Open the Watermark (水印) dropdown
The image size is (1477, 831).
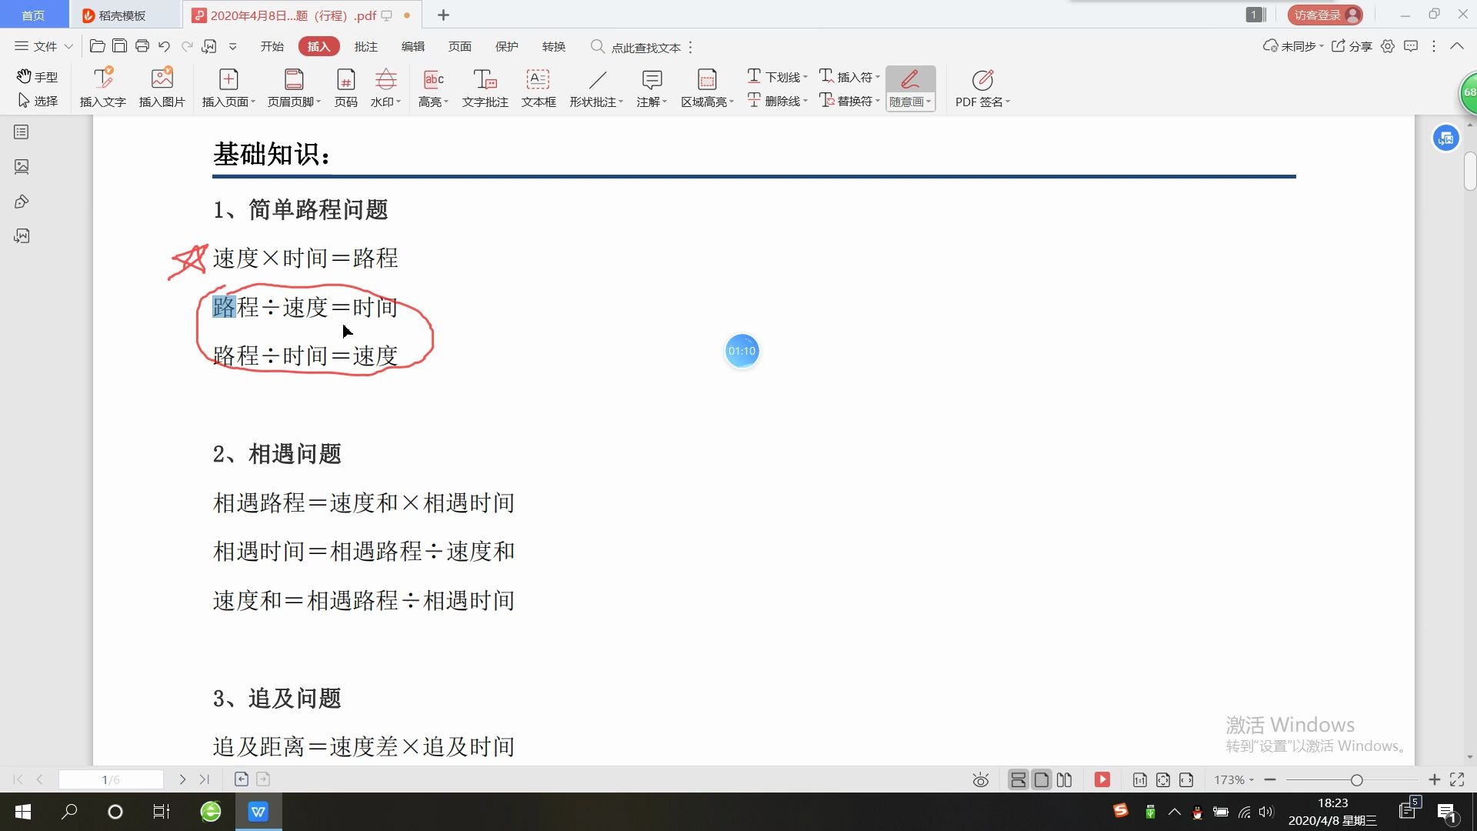coord(386,87)
